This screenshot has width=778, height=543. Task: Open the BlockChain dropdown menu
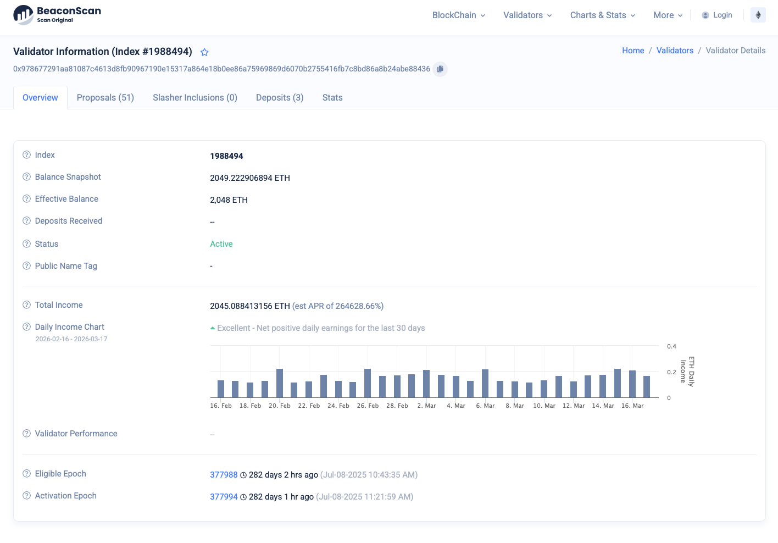459,15
